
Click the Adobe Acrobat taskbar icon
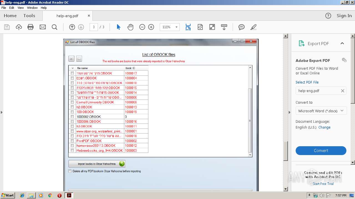point(69,195)
